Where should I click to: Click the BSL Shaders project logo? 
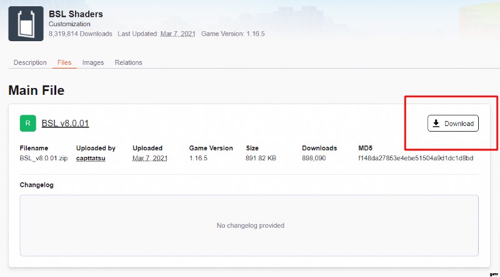coord(26,24)
